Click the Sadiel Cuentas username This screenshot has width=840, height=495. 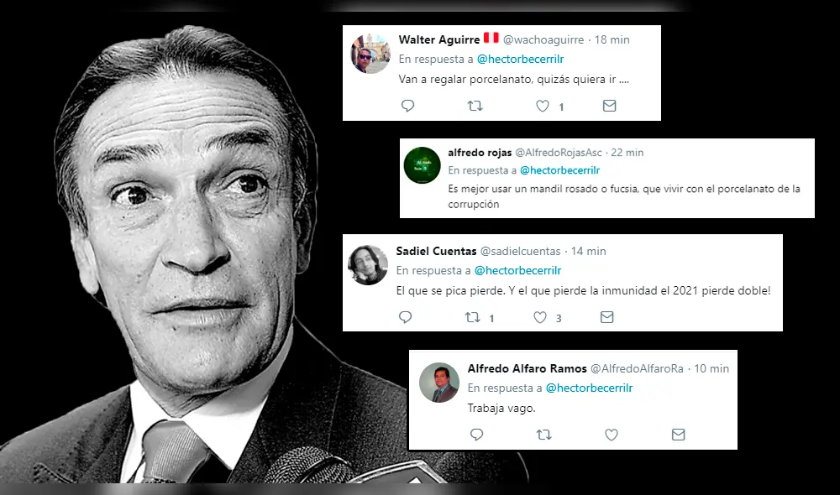pos(434,251)
